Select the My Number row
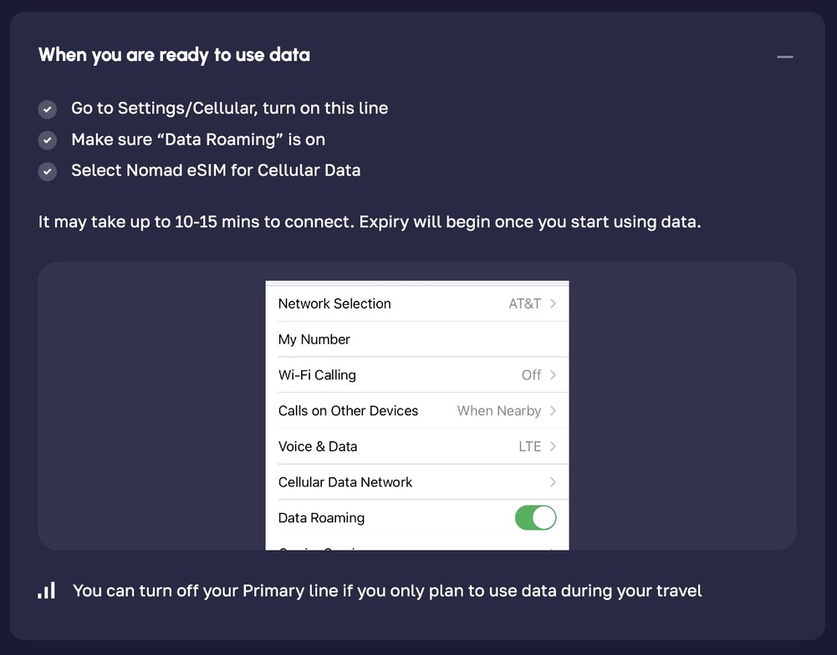837x655 pixels. point(314,339)
